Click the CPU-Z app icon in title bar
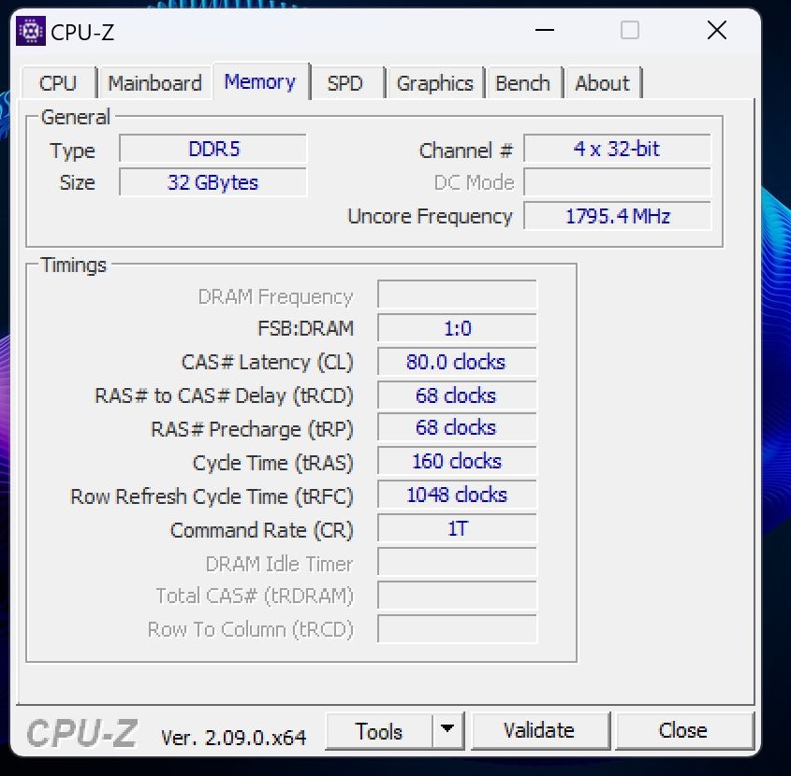 pos(31,31)
